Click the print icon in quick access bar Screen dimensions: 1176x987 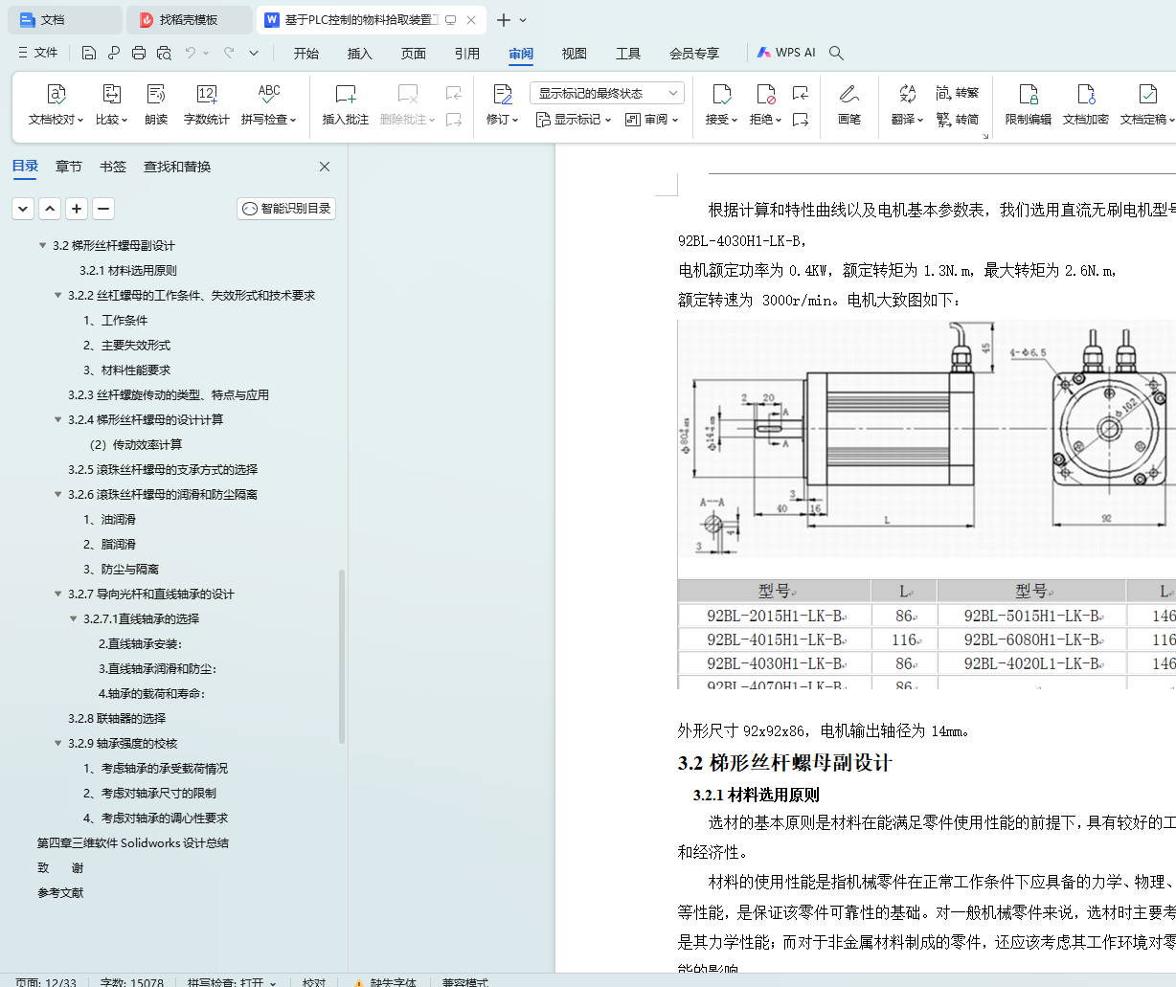coord(139,53)
